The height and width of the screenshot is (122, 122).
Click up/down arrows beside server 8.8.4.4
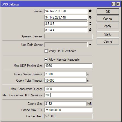coord(90,30)
